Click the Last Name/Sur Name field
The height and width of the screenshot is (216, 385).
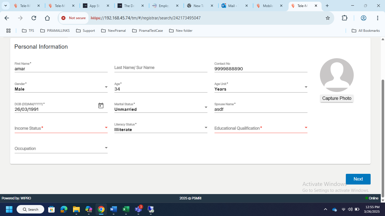click(x=161, y=68)
